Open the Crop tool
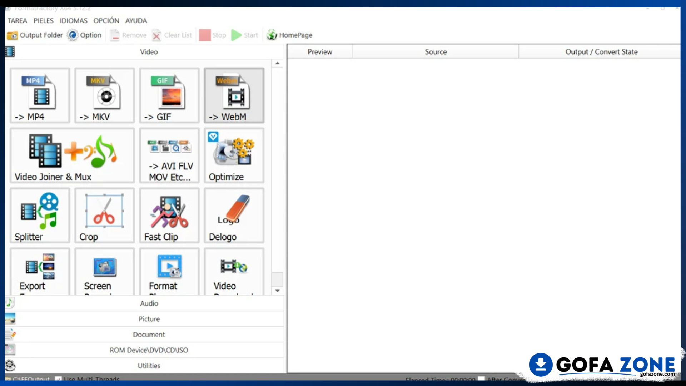Image resolution: width=686 pixels, height=386 pixels. point(104,216)
